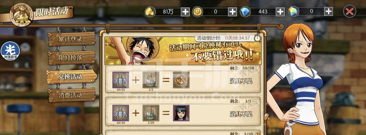Click the plus button beside gold 81万
The image size is (366, 135).
point(185,11)
